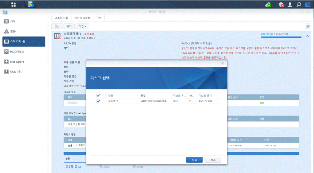
Task: Click the storage pool usage bar
Action: pyautogui.click(x=281, y=37)
